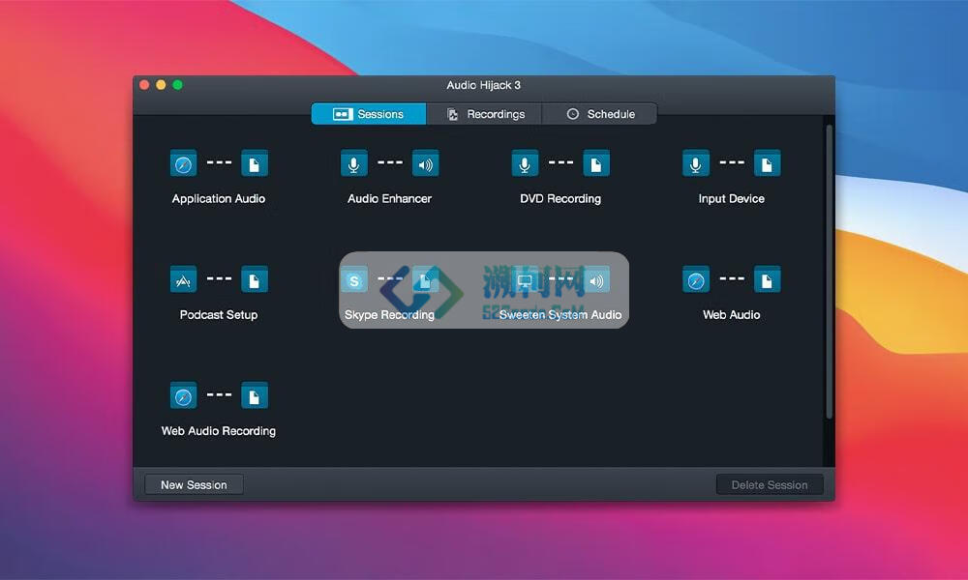Select the Podcast Setup session label
The image size is (968, 580).
click(219, 314)
